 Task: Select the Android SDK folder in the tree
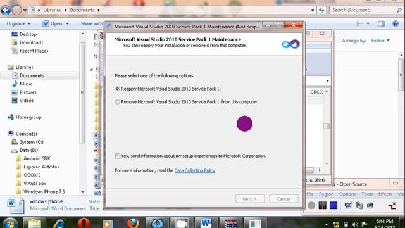37,158
